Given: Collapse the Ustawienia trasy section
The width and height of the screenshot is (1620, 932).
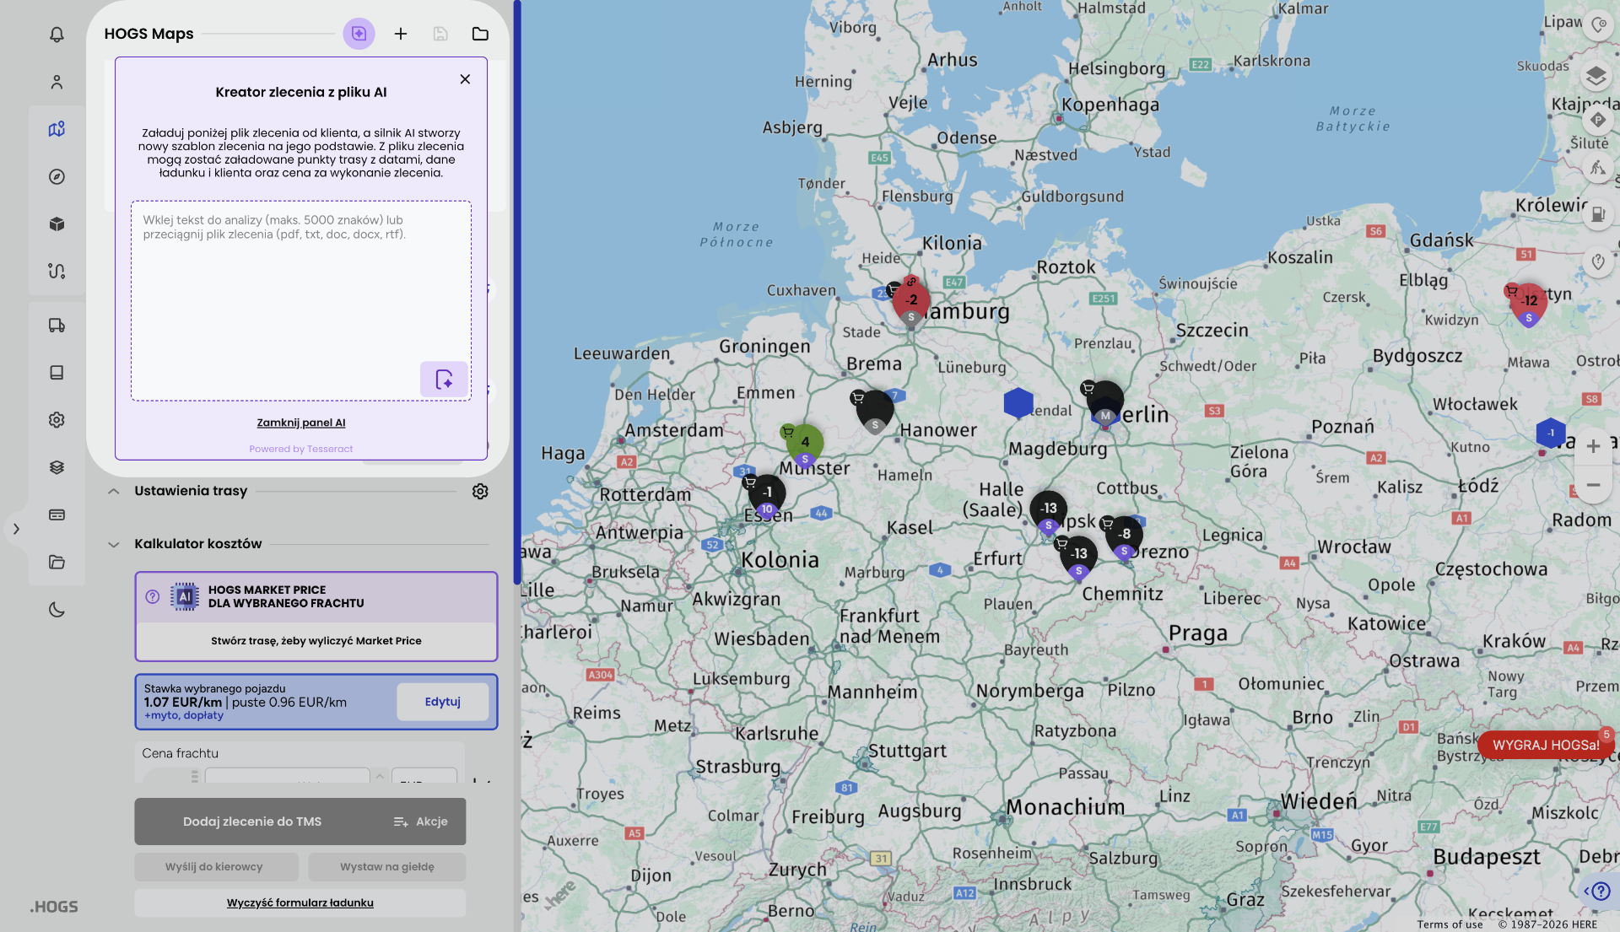Looking at the screenshot, I should pyautogui.click(x=114, y=491).
